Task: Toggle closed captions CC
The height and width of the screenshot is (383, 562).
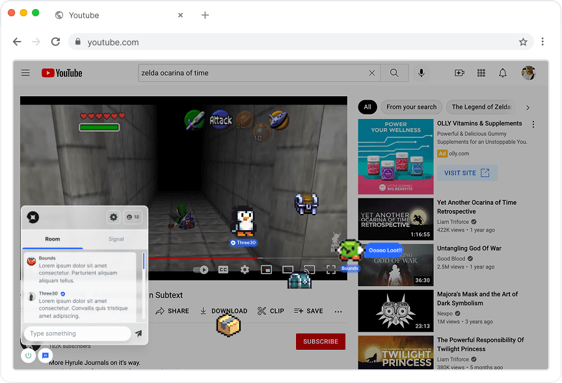Action: tap(223, 269)
